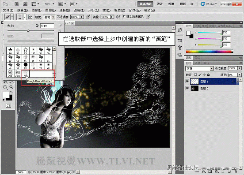Viewport: 244px width, 175px height.
Task: Open the Brush dock icon
Action: pos(180,47)
